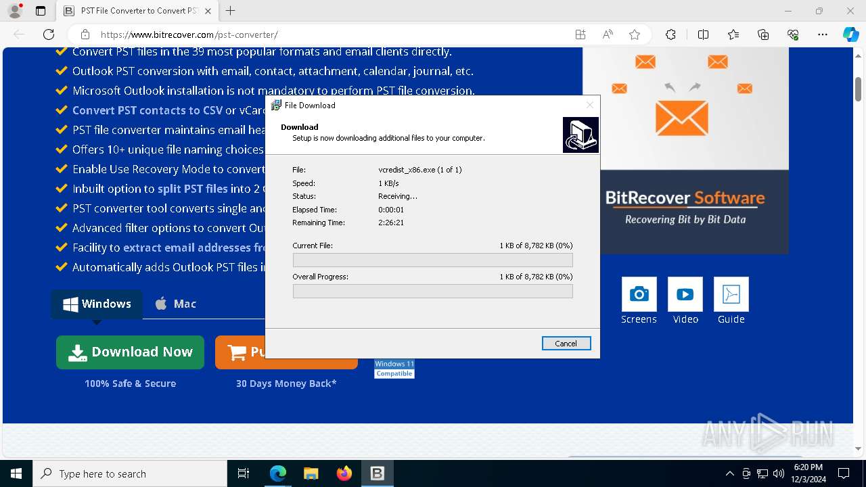Close the File Download dialog
Viewport: 866px width, 487px height.
click(x=589, y=105)
